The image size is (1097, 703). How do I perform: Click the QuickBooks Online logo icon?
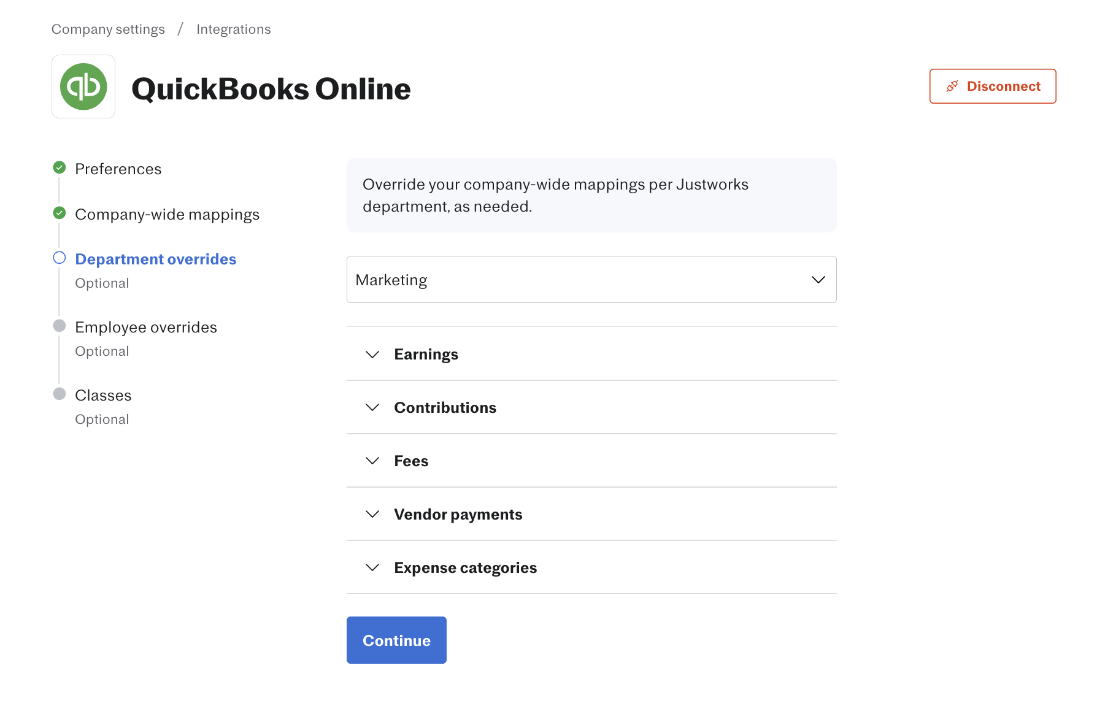click(x=83, y=86)
